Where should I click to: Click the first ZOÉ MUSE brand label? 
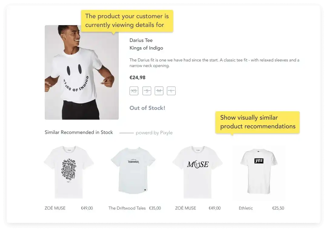point(55,208)
